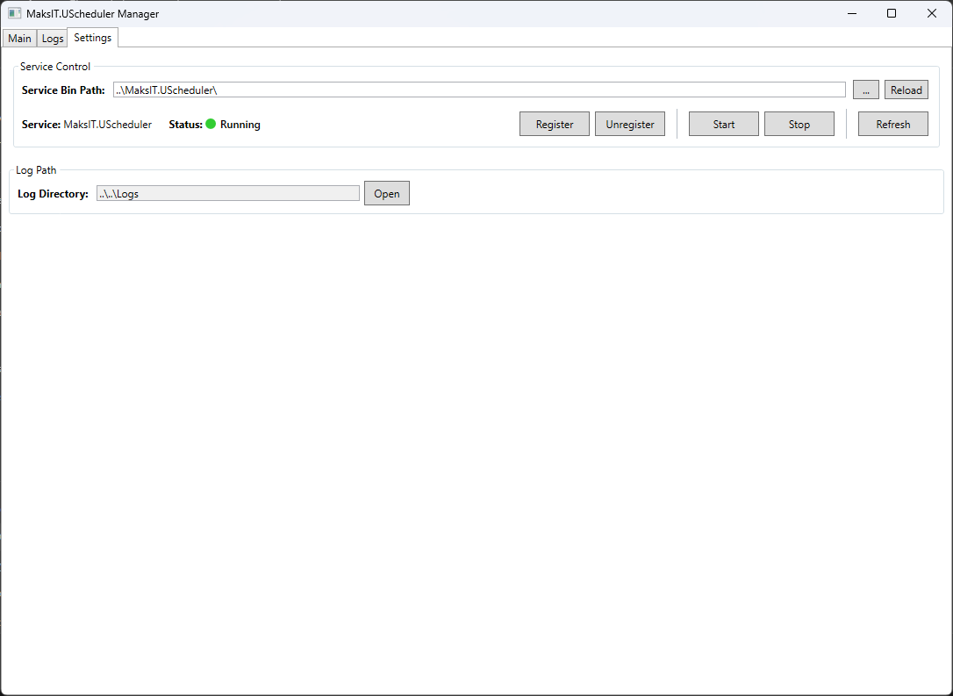Screen dimensions: 953x696
Task: Register the MaksIT.UScheduler service
Action: click(x=555, y=124)
